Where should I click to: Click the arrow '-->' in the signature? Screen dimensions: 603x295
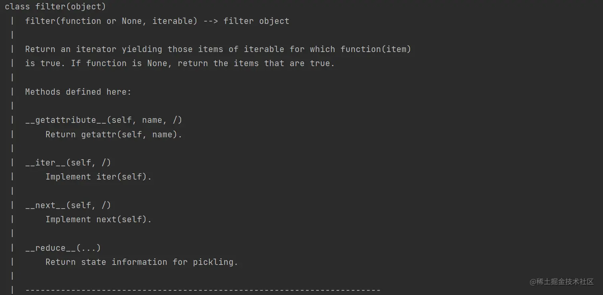pyautogui.click(x=211, y=21)
